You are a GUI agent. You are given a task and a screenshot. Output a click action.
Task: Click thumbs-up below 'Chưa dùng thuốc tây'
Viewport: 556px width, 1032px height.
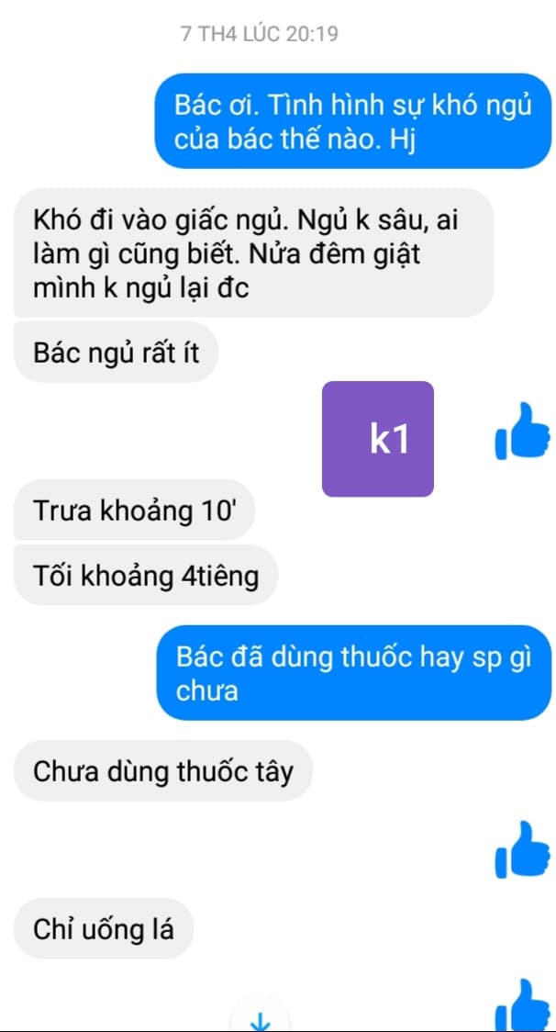pyautogui.click(x=522, y=849)
